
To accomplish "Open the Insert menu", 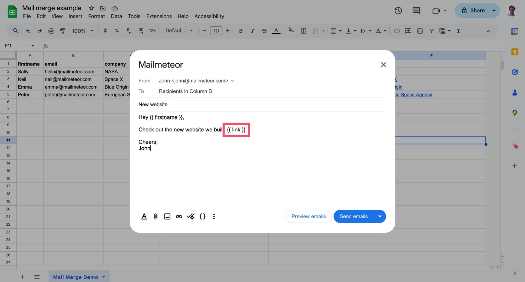I will point(75,16).
